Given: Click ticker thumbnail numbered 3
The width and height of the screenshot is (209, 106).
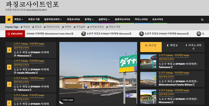Looking at the screenshot, I should 83,34.
